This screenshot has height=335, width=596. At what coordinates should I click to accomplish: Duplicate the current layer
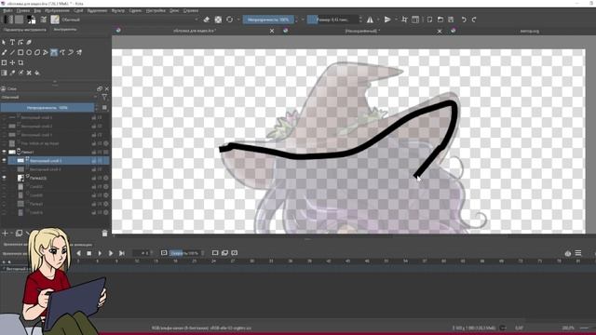point(19,234)
